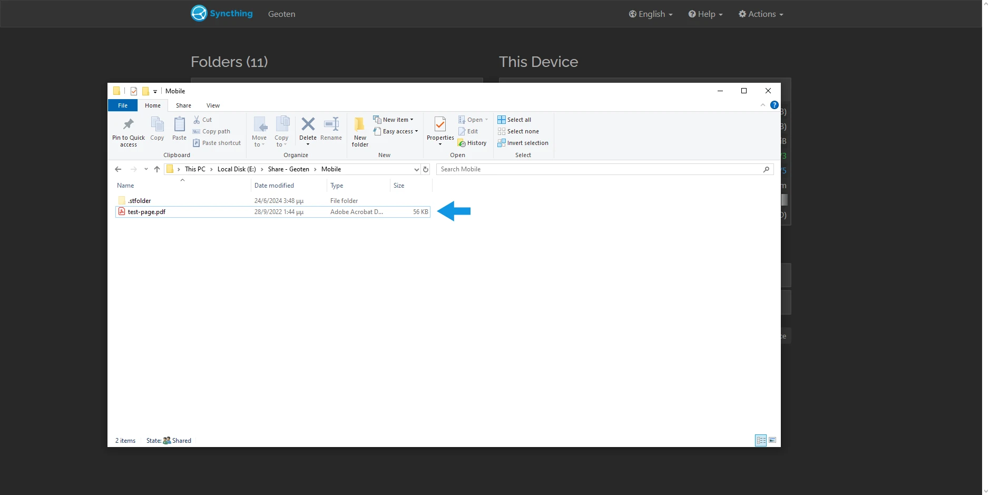Refresh the Mobile folder view
This screenshot has height=495, width=990.
coord(426,169)
